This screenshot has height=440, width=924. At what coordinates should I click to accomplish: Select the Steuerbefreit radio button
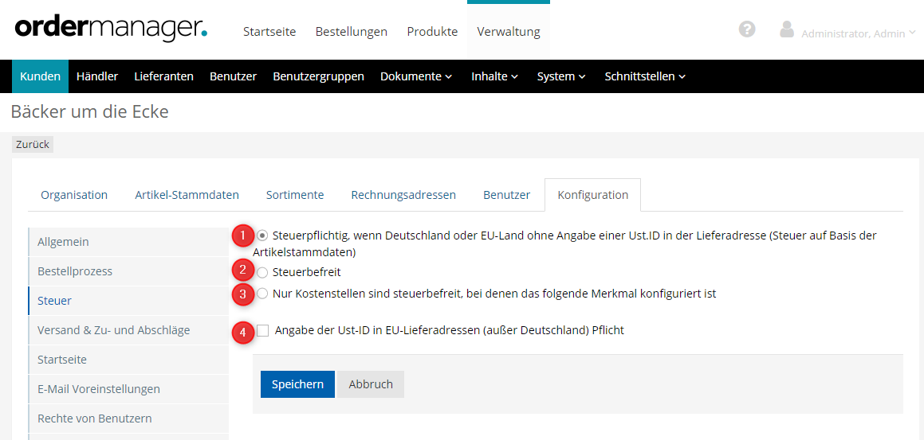pyautogui.click(x=262, y=272)
